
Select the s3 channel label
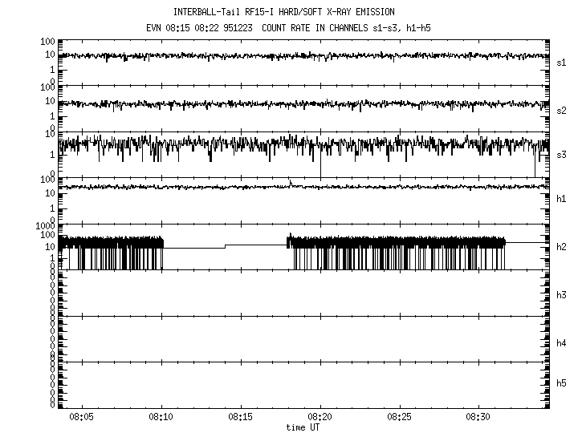pyautogui.click(x=562, y=155)
